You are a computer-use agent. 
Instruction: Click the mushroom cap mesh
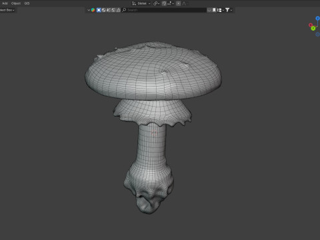coord(153,71)
